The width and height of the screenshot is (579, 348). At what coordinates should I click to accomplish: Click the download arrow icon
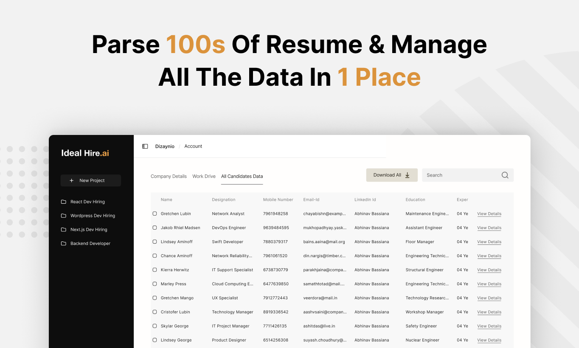[x=408, y=175]
